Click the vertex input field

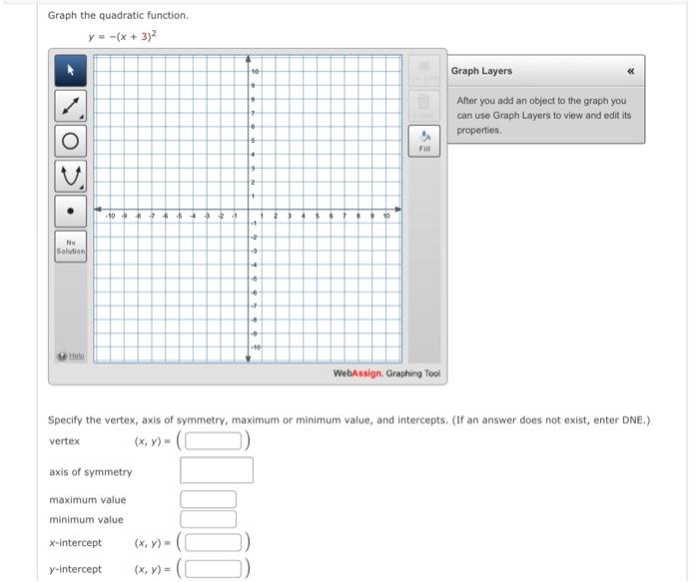coord(213,440)
